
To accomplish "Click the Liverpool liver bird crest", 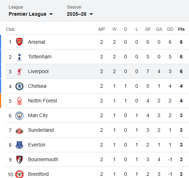I will 19,72.
